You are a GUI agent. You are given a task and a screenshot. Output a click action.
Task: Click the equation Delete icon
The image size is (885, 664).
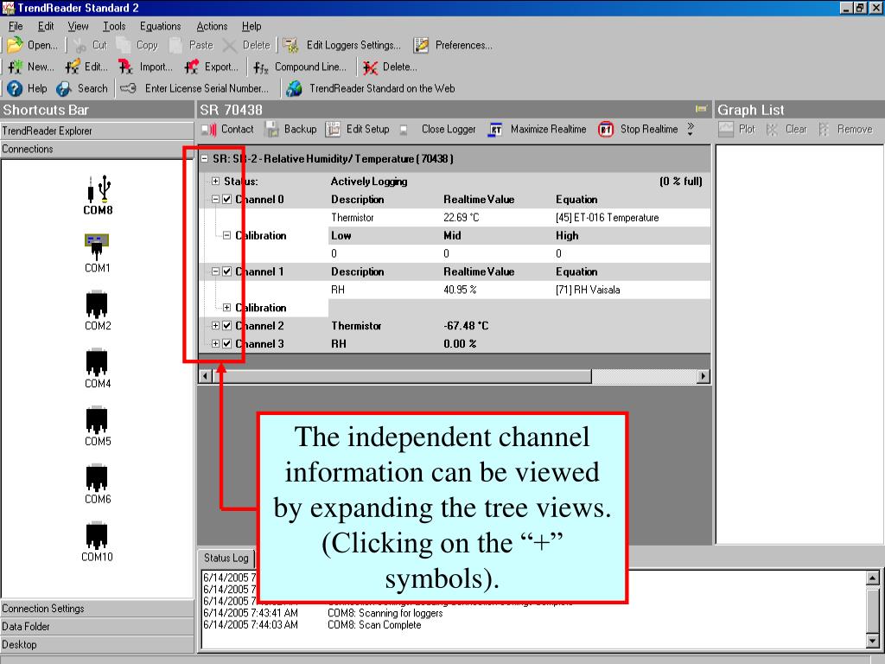pos(370,67)
